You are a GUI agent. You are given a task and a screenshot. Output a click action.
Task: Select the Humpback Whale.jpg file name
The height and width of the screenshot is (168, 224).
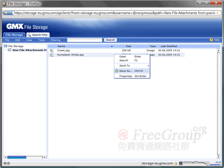click(x=70, y=55)
